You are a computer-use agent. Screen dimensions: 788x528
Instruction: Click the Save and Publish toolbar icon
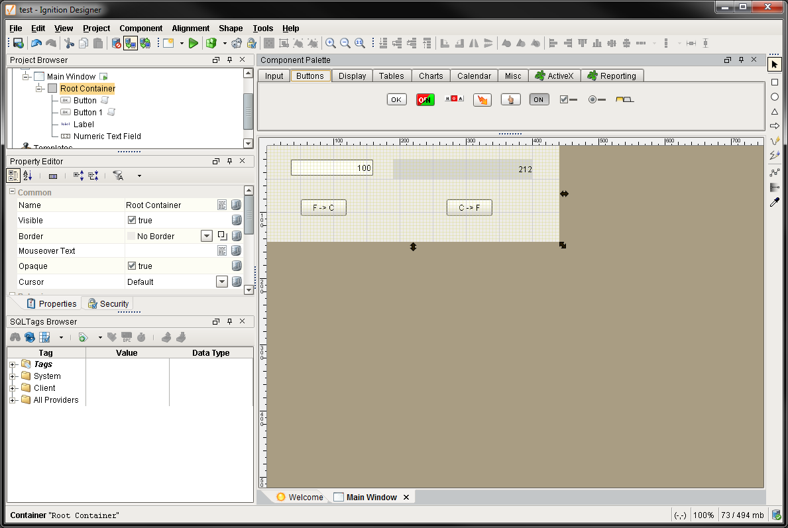click(x=18, y=43)
